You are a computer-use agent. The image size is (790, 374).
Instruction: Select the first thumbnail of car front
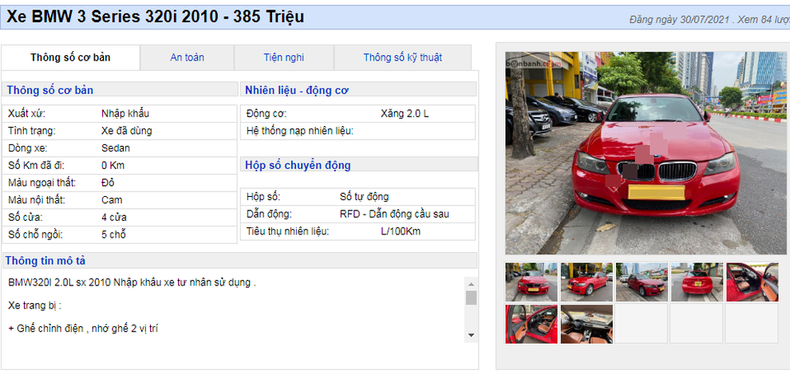531,281
